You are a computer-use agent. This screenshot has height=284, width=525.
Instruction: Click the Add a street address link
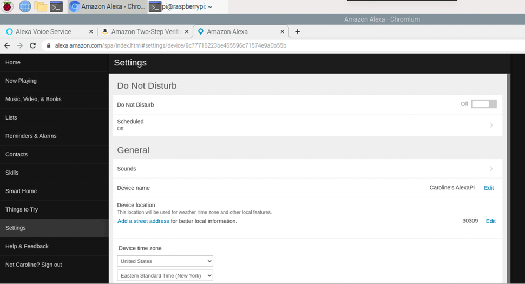click(x=143, y=221)
